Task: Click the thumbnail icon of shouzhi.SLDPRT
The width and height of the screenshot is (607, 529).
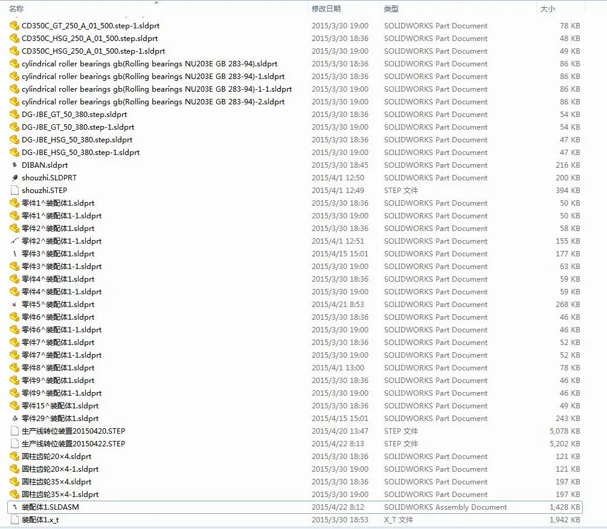Action: [x=14, y=178]
